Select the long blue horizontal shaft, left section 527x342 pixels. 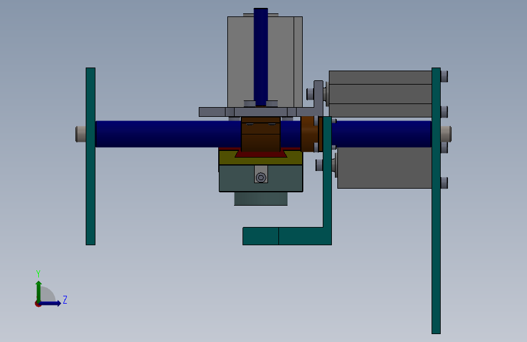coord(168,134)
